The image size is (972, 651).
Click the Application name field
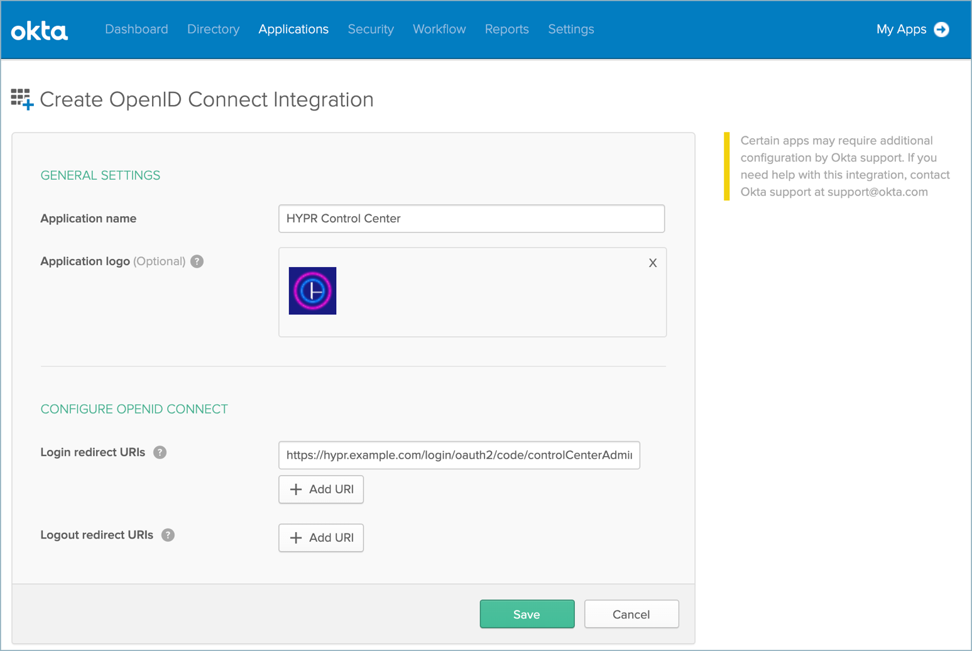coord(471,219)
